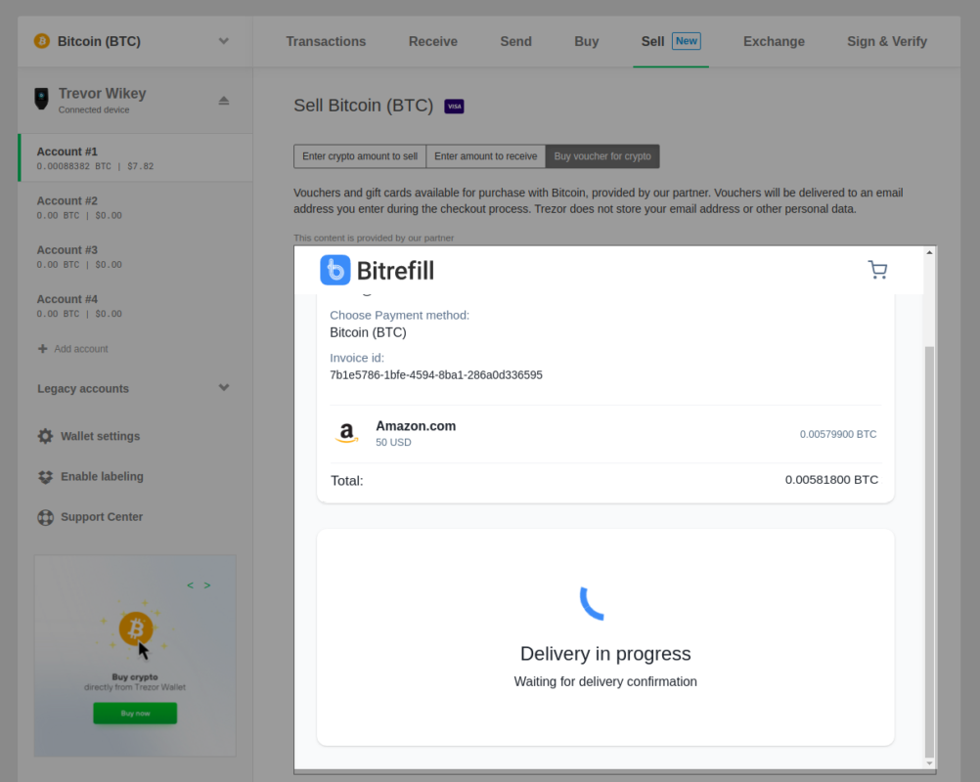The height and width of the screenshot is (782, 980).
Task: Click the green Buy now button
Action: tap(135, 714)
